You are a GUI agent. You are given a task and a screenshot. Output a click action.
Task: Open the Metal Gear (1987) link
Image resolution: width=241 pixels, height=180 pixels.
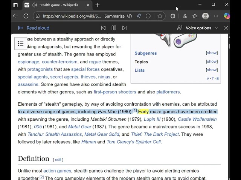[79, 127]
